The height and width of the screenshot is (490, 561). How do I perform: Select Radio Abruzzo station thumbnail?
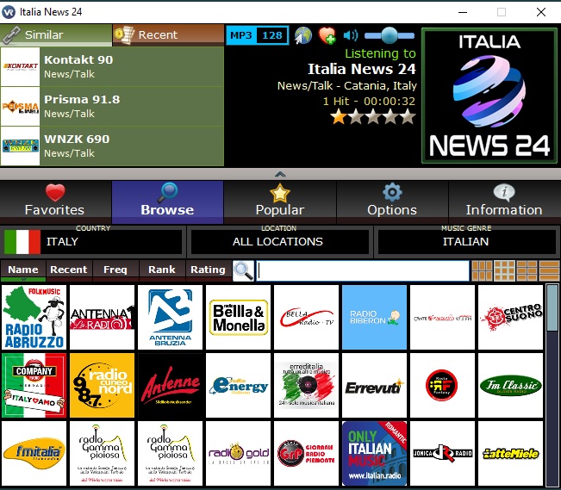34,317
